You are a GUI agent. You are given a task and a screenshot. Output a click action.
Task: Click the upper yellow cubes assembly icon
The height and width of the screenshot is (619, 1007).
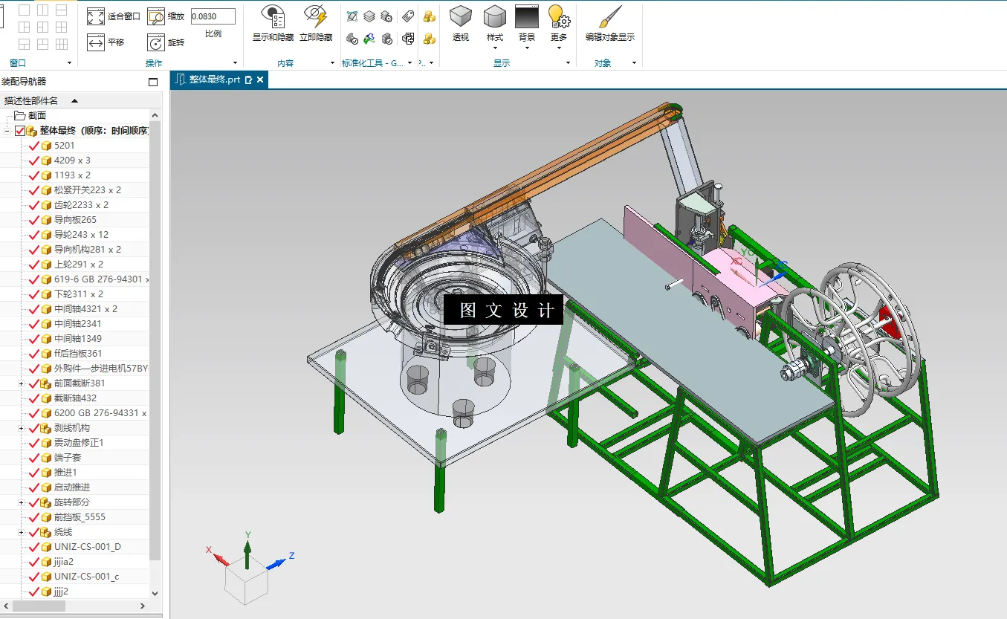coord(430,16)
